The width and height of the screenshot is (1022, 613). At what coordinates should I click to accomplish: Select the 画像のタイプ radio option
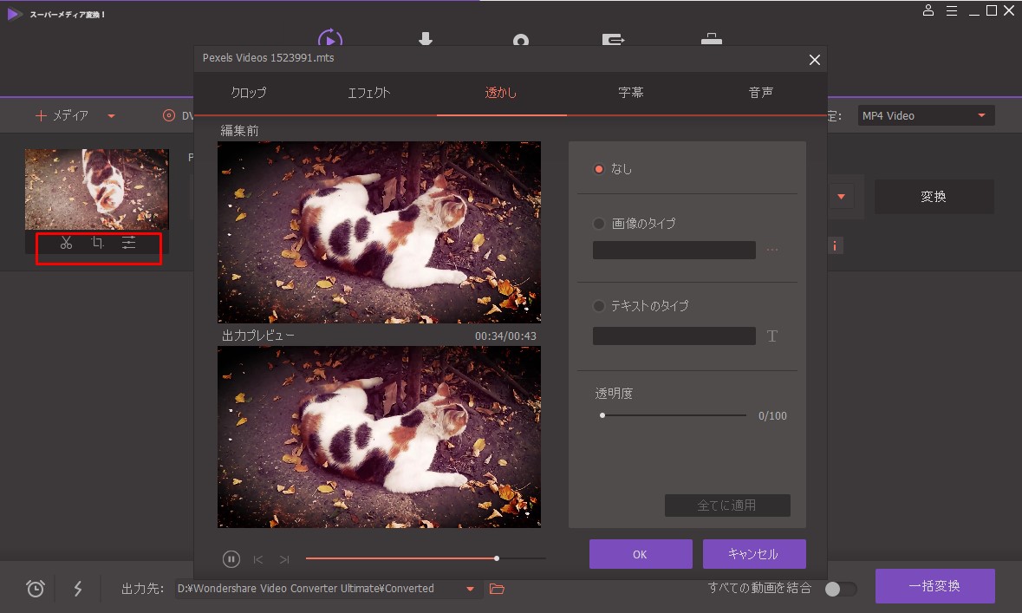pyautogui.click(x=598, y=224)
